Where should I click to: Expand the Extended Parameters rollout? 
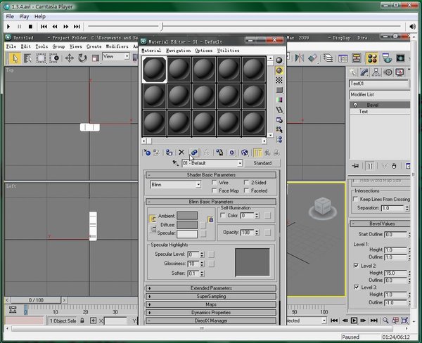pyautogui.click(x=211, y=288)
